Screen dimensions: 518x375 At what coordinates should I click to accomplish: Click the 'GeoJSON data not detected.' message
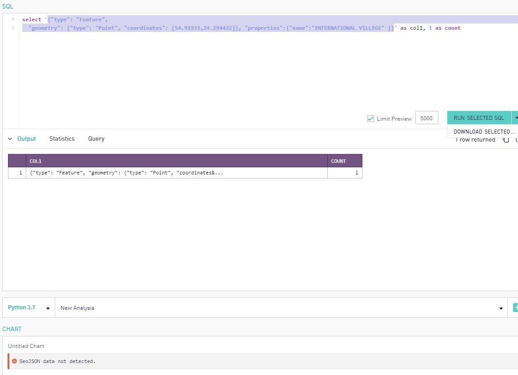tap(57, 362)
